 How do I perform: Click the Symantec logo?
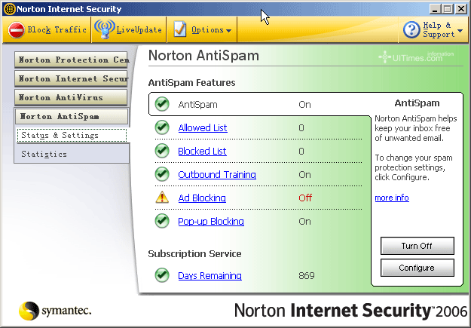pos(55,311)
